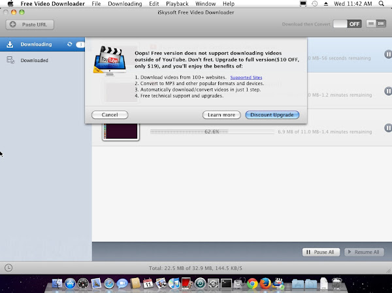
Task: Open Automator from the dock
Action: click(239, 283)
